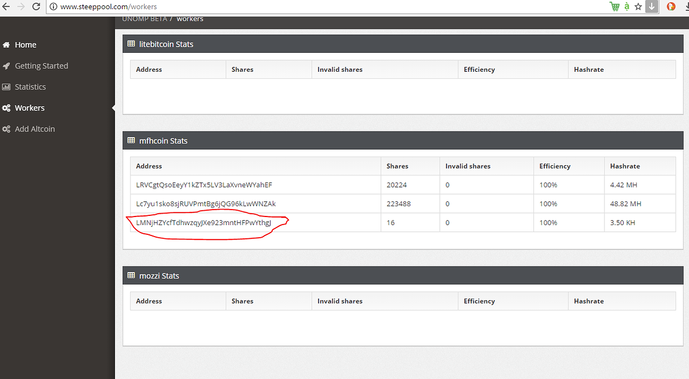Open the DuckDuckGo extension icon
689x379 pixels.
(x=671, y=6)
